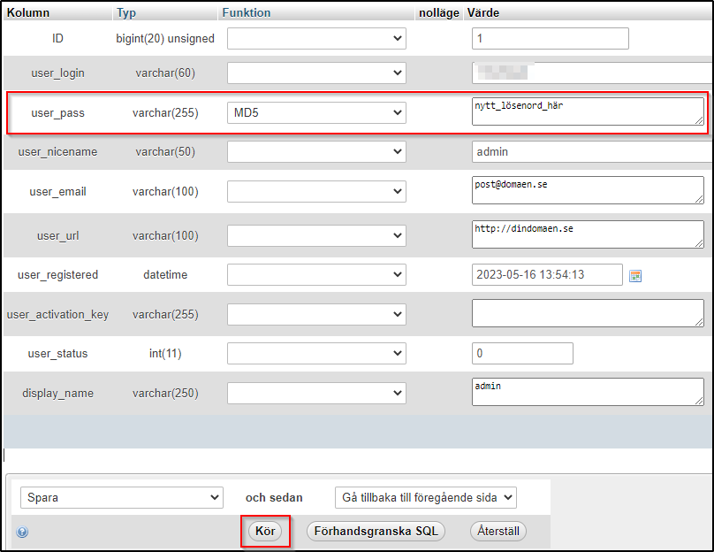Focus the ID value field
The image size is (714, 552).
click(x=550, y=39)
